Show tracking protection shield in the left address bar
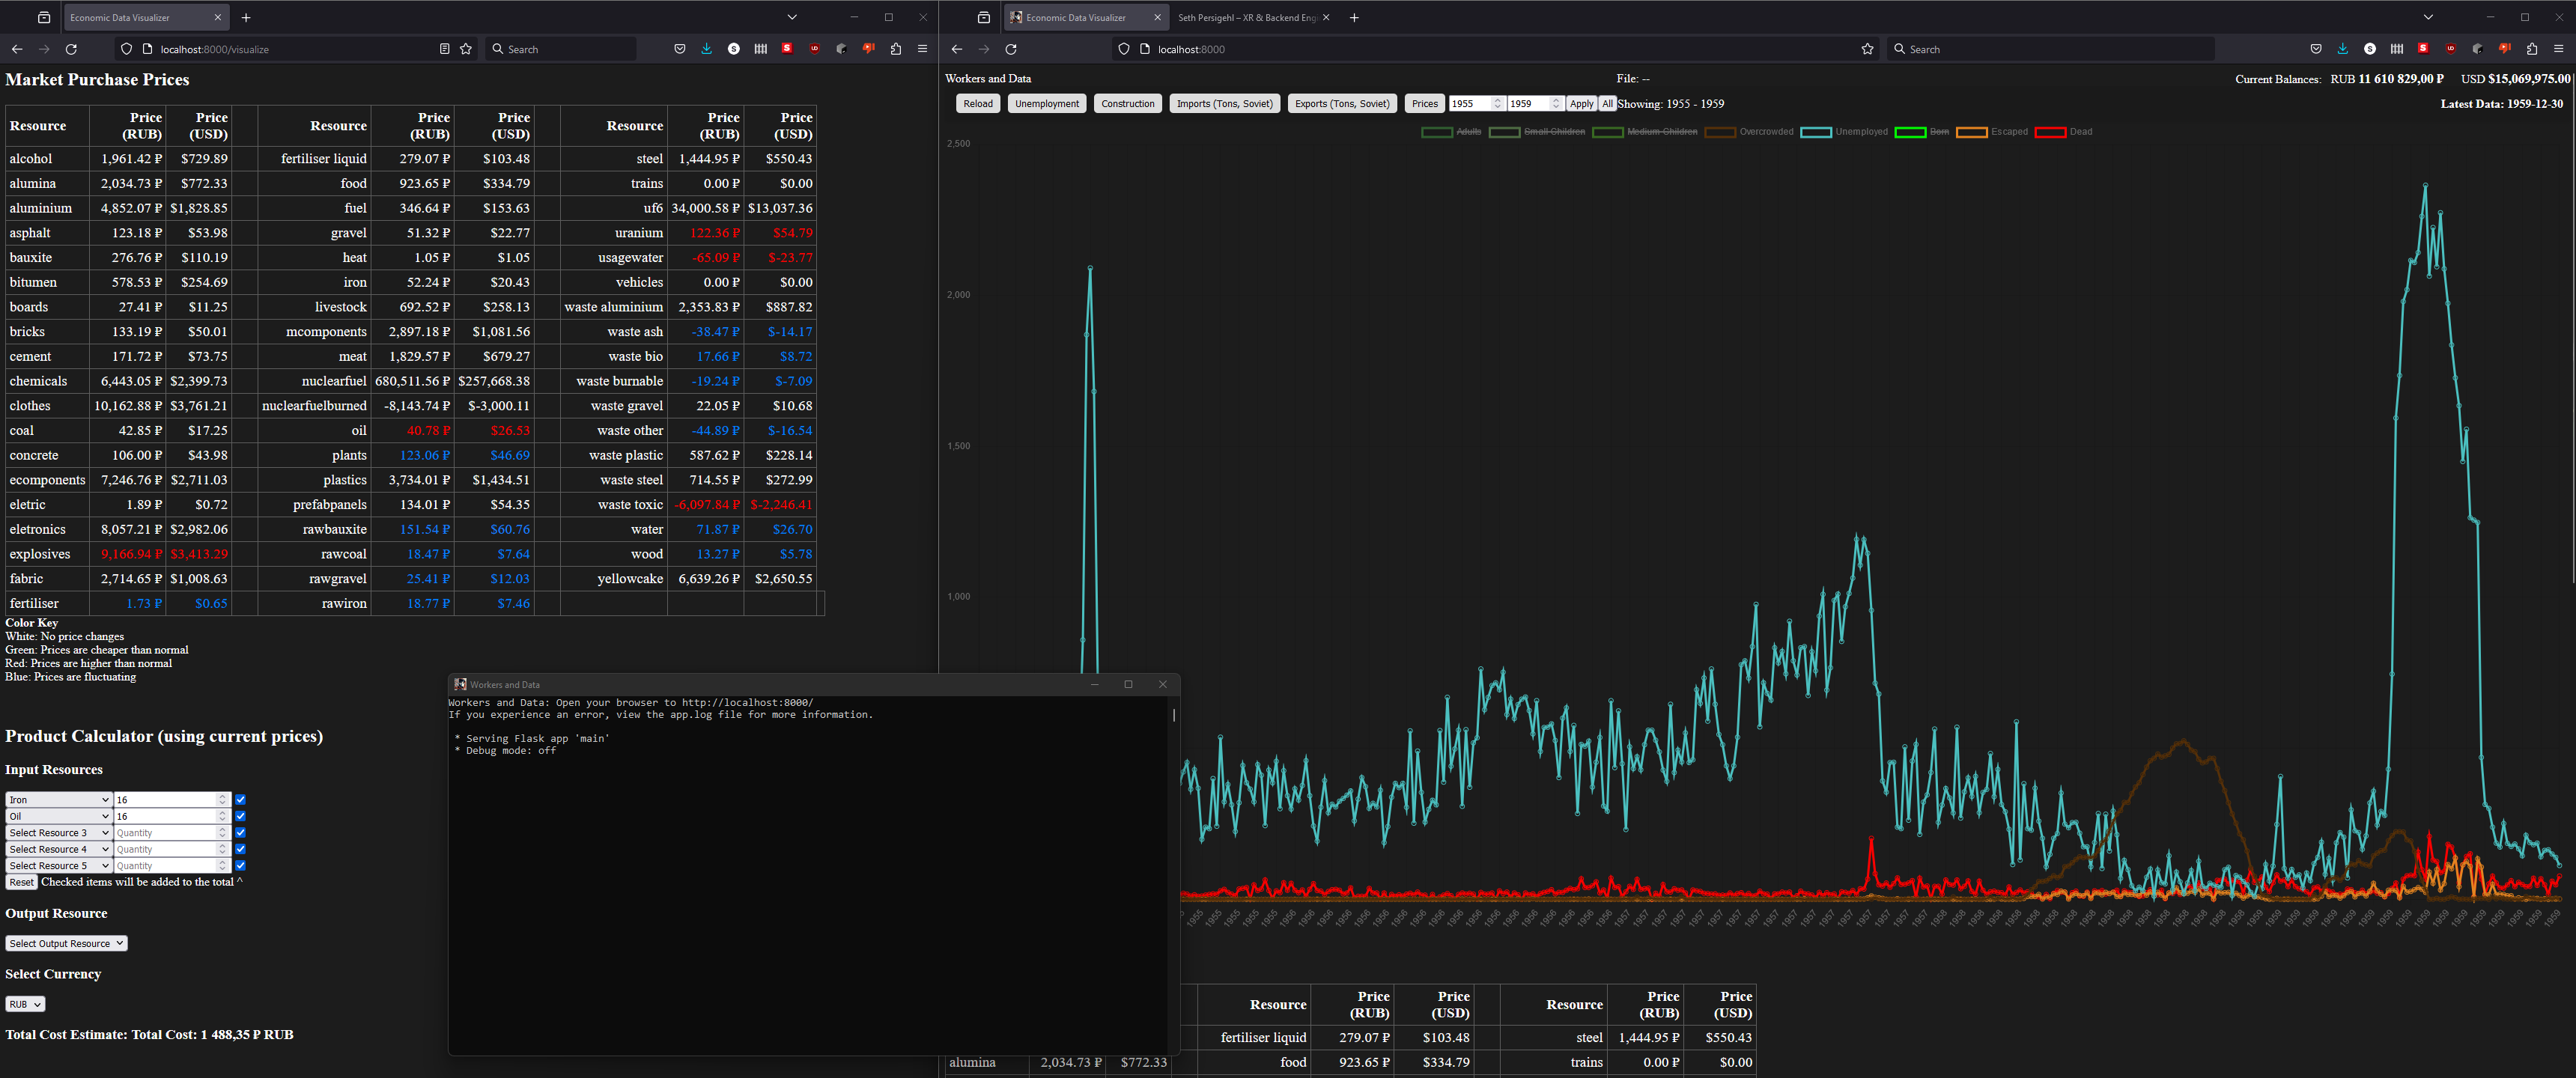2576x1078 pixels. 126,49
